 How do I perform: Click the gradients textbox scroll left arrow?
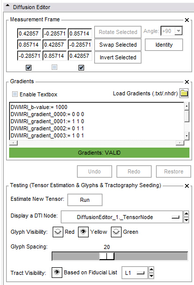[14, 143]
